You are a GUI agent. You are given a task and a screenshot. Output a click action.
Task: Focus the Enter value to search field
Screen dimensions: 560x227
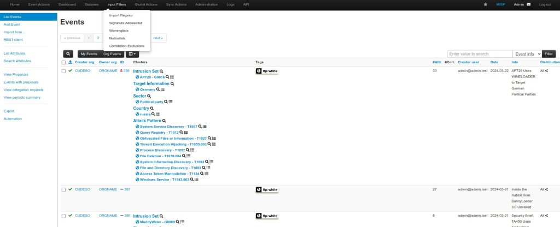click(x=480, y=54)
